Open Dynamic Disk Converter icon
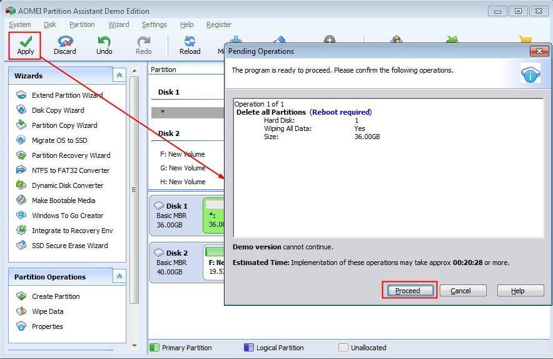The width and height of the screenshot is (553, 359). pyautogui.click(x=21, y=185)
